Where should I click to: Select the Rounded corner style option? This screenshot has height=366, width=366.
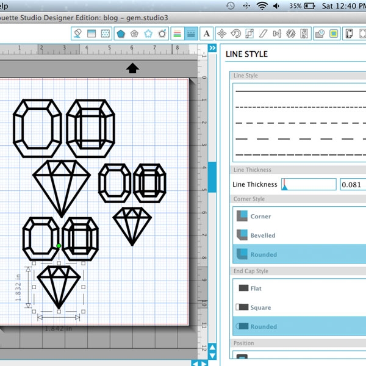pos(300,254)
